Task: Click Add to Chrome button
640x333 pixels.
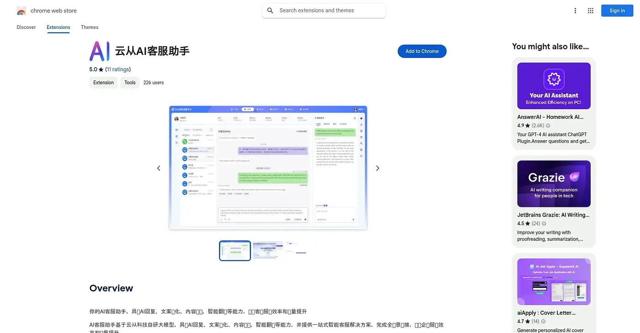Action: [x=422, y=51]
